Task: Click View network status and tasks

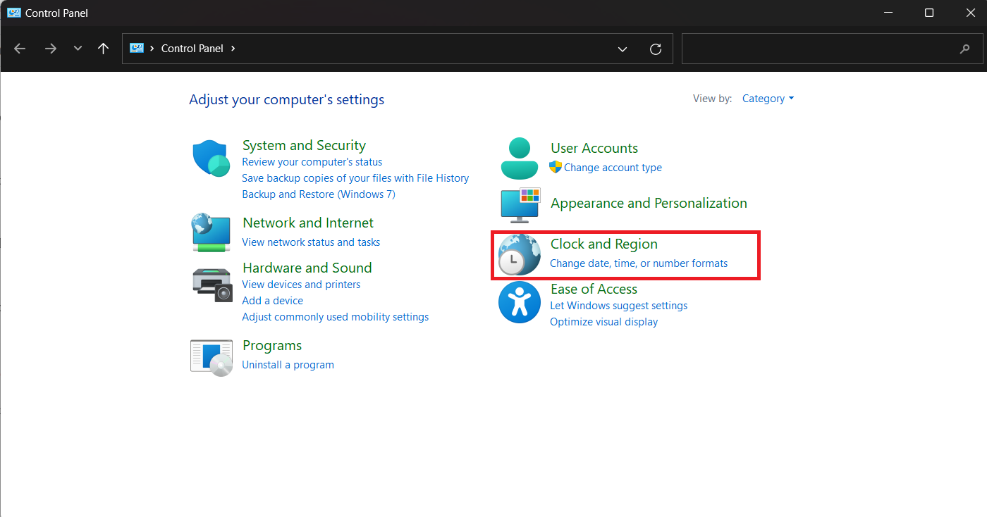Action: [311, 242]
